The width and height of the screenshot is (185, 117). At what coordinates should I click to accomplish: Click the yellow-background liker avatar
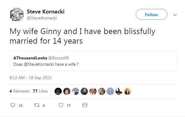coord(128,91)
